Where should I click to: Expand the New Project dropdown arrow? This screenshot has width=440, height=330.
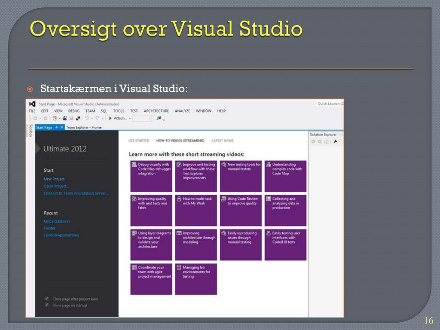59,119
